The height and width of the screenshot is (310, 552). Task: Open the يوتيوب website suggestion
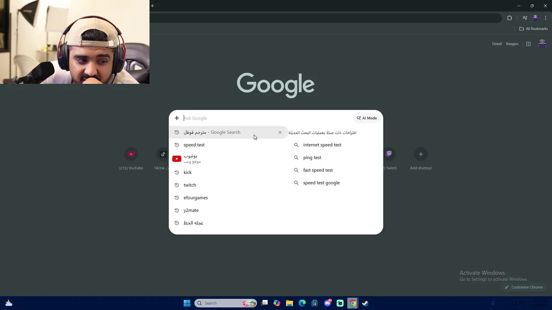pyautogui.click(x=229, y=158)
